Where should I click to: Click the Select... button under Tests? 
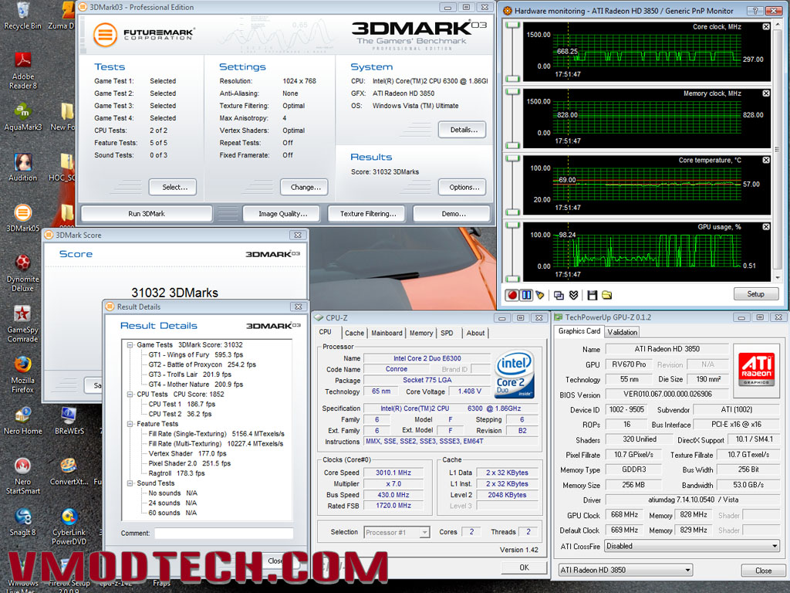point(173,187)
